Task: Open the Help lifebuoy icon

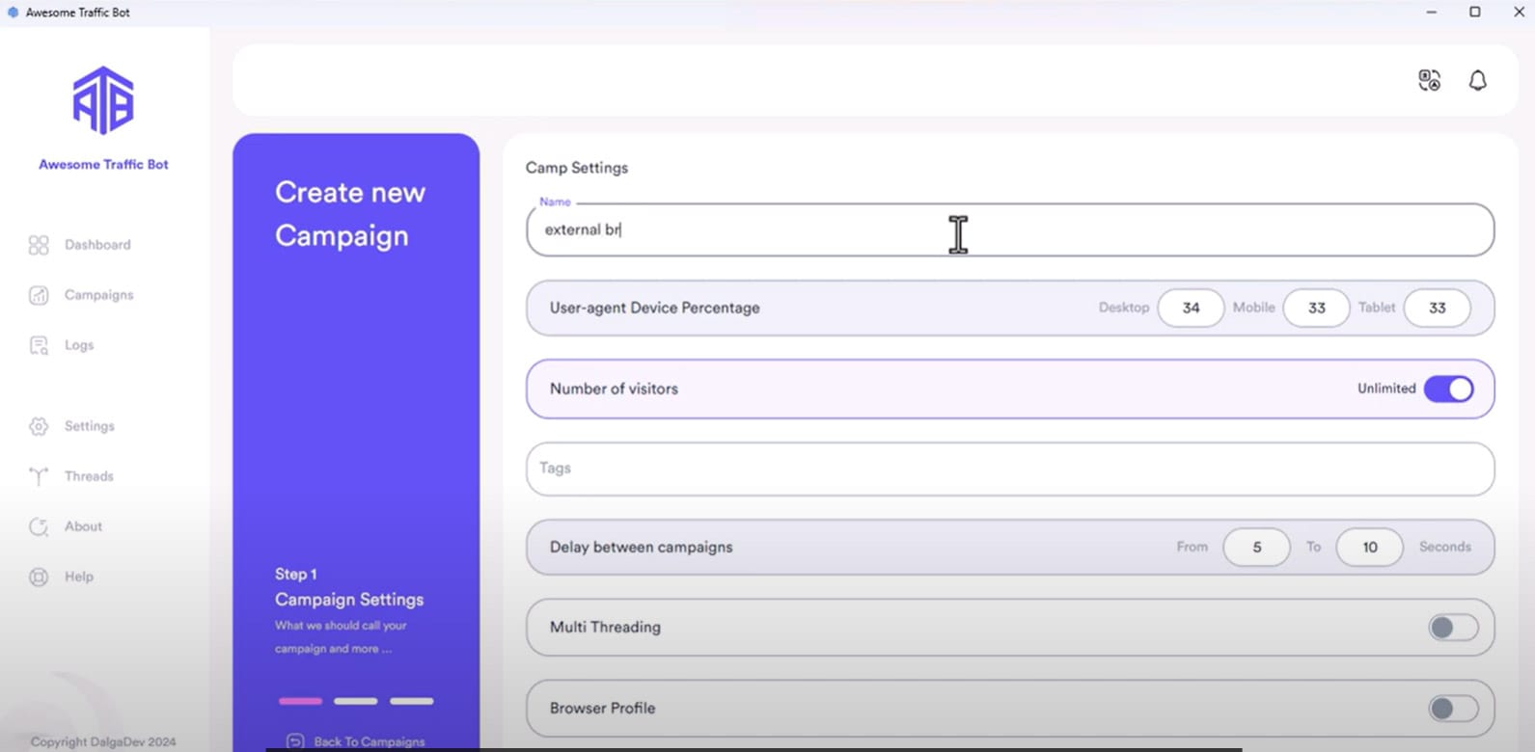Action: [x=39, y=577]
